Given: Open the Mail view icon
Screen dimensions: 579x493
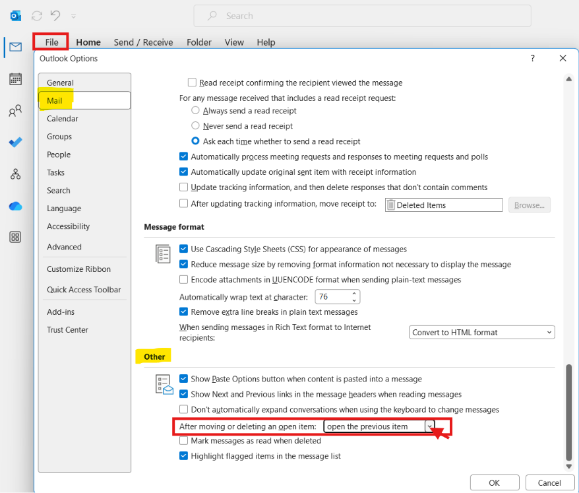Looking at the screenshot, I should coord(16,47).
